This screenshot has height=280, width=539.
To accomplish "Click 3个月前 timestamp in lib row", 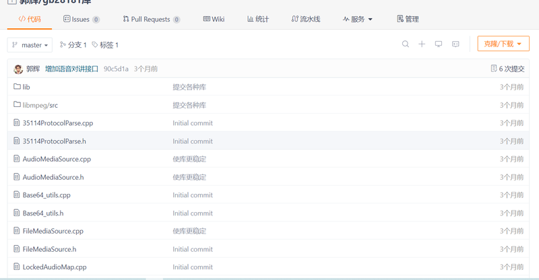I will [x=512, y=87].
